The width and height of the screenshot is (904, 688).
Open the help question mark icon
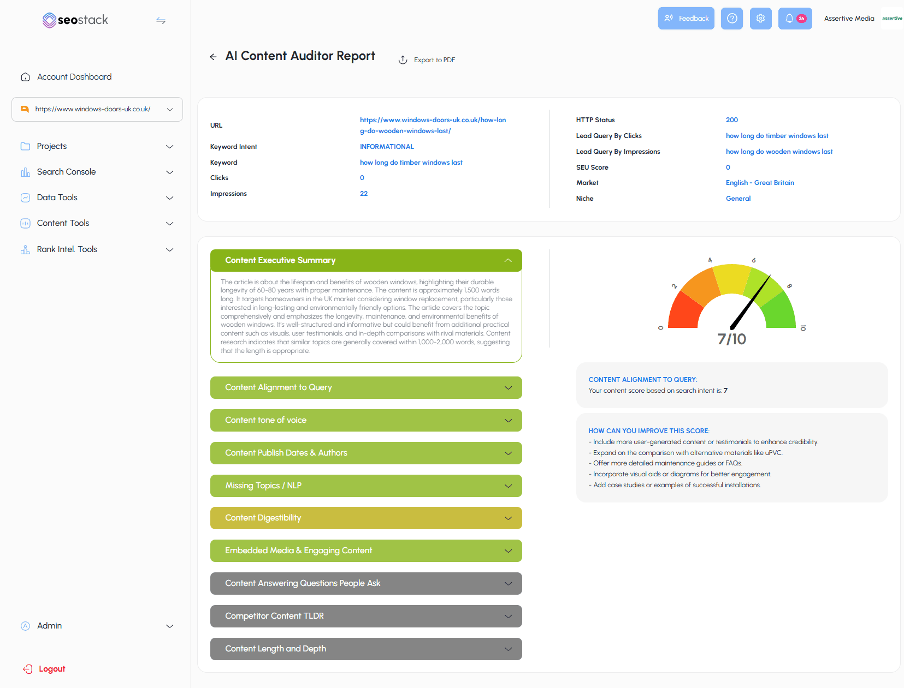[731, 19]
